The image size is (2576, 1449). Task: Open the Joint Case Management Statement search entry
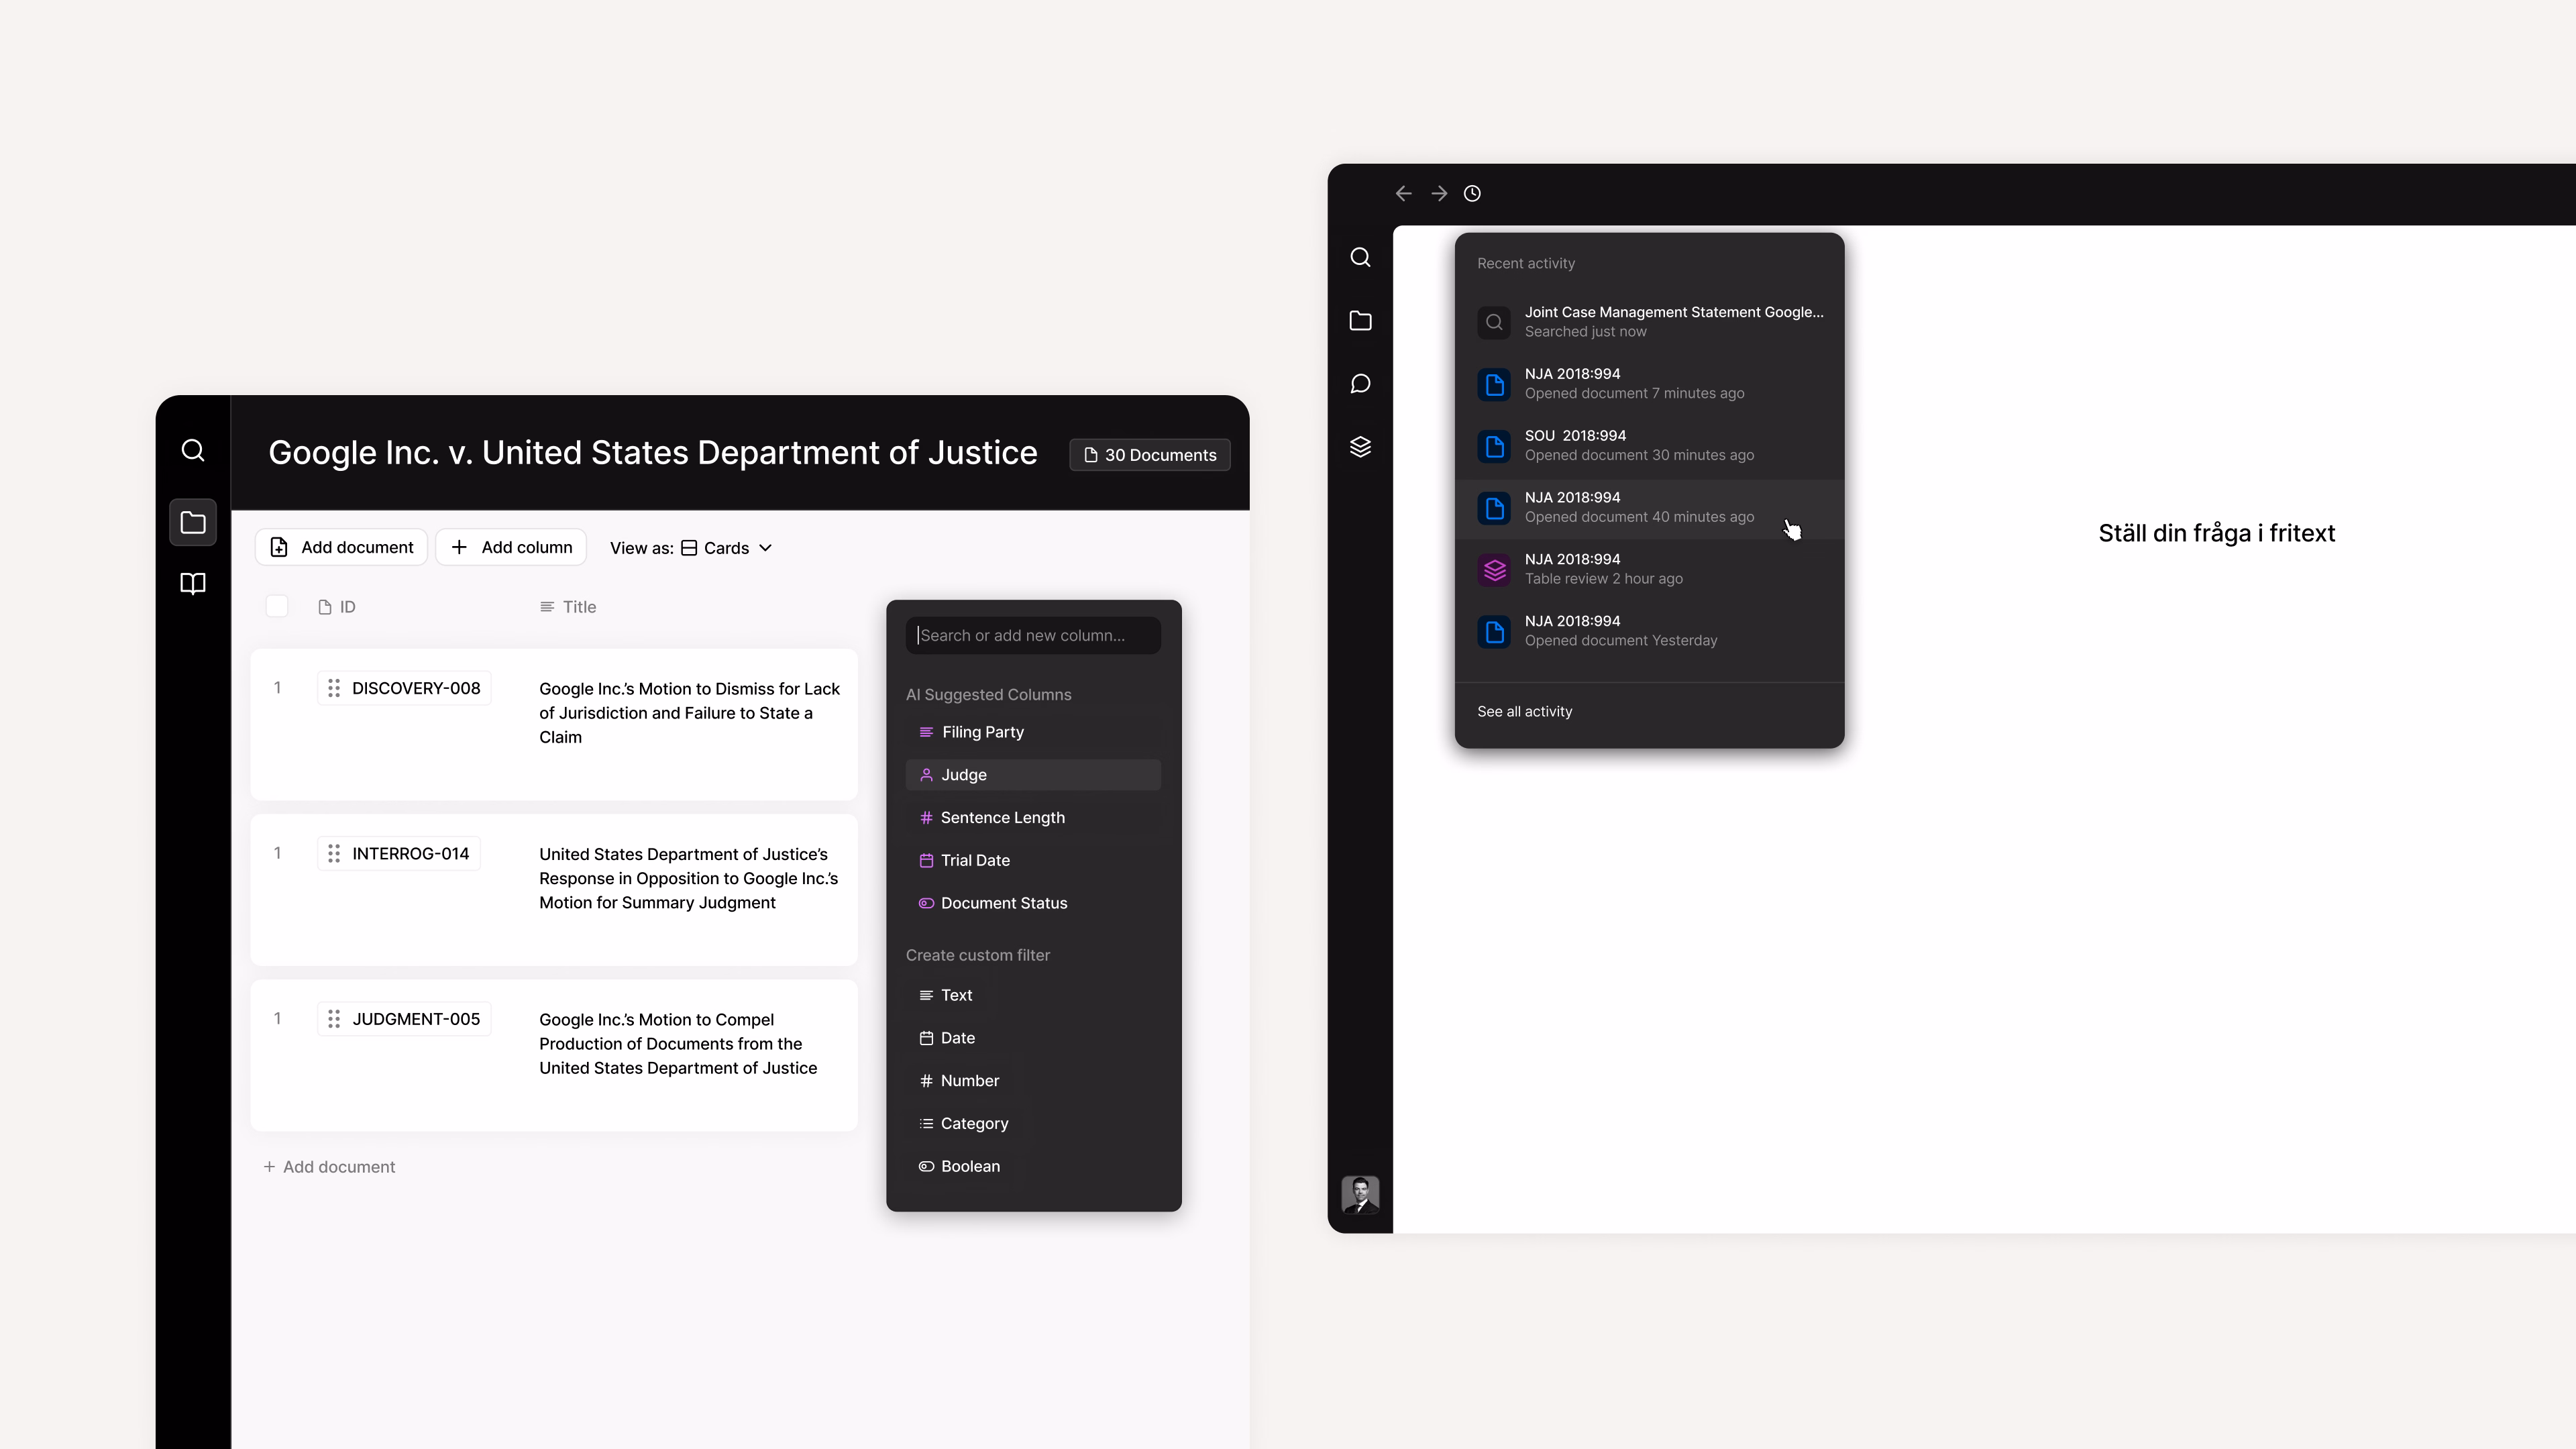[x=1650, y=322]
